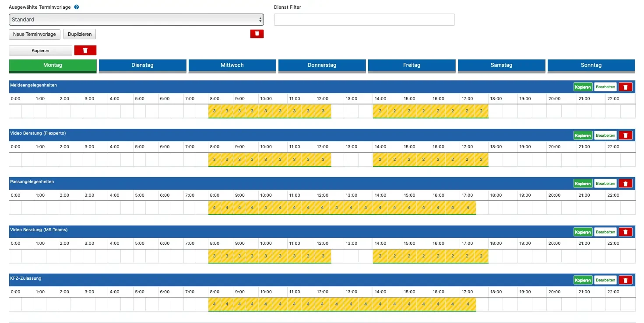This screenshot has width=644, height=323.
Task: Select the Samstag day tab
Action: click(501, 65)
